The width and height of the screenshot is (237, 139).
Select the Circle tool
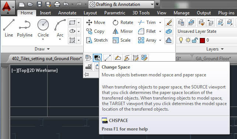coord(43,28)
